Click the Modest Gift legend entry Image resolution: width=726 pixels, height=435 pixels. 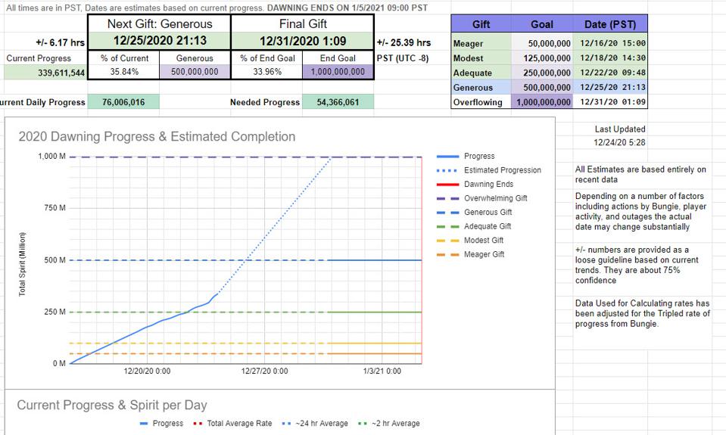pyautogui.click(x=470, y=240)
